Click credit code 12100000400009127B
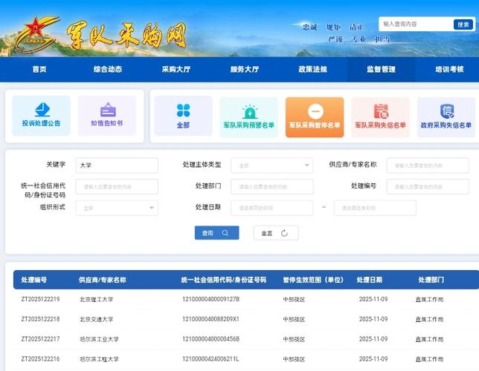 pyautogui.click(x=210, y=299)
